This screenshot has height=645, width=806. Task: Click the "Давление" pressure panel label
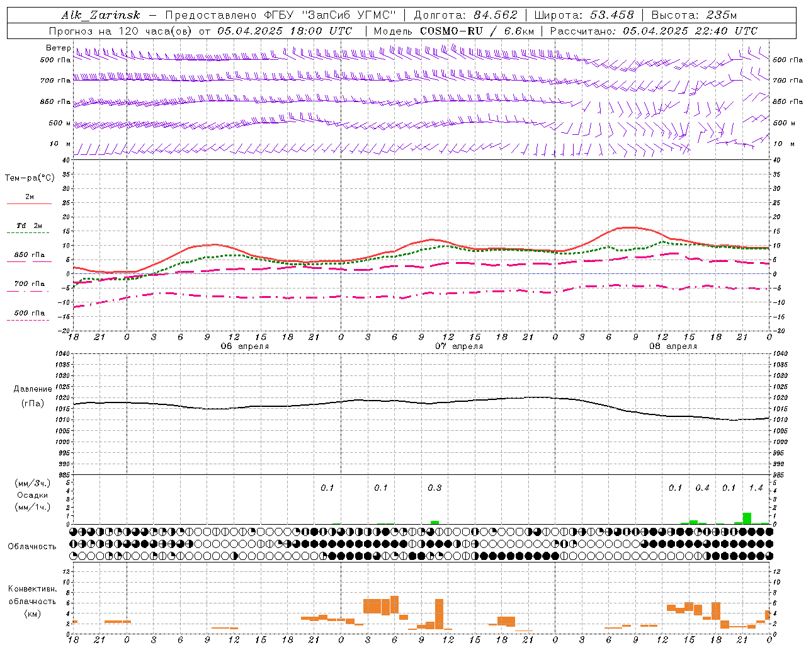32,389
